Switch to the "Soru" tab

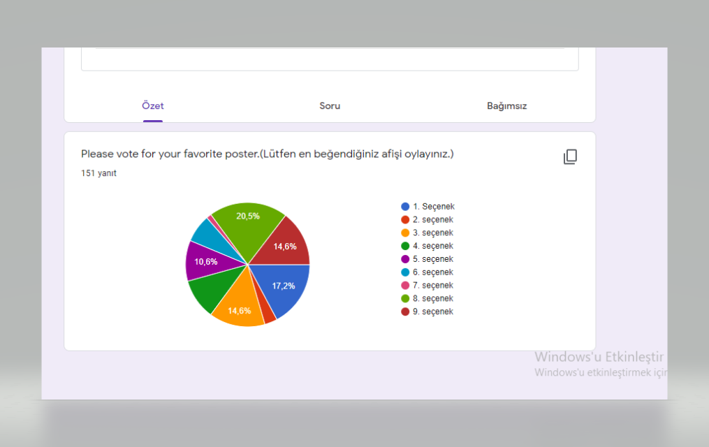coord(329,105)
